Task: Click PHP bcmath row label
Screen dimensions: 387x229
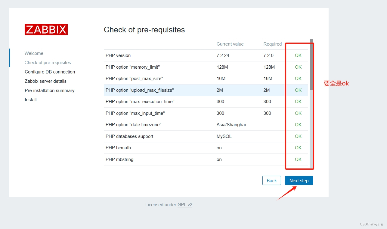Action: click(118, 148)
